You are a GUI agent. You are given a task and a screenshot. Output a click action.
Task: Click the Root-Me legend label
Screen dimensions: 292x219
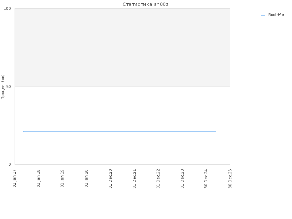(x=276, y=15)
